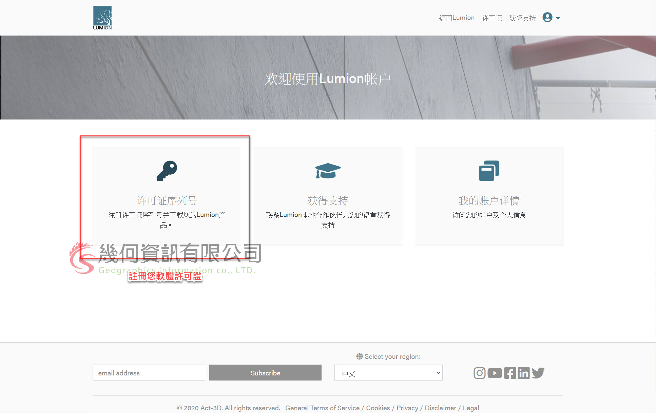The width and height of the screenshot is (656, 413).
Task: Select text 联系Lumion本地合作伙伴以您的语言获得支持
Action: pos(328,220)
